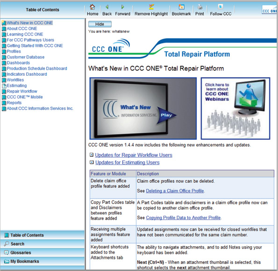Image resolution: width=278 pixels, height=271 pixels.
Task: Open CCC ONE Mobile topic
Action: 25,97
